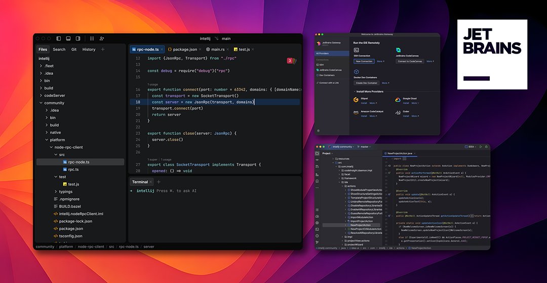547x283 pixels.
Task: Click More link next to New Connection
Action: pyautogui.click(x=380, y=61)
